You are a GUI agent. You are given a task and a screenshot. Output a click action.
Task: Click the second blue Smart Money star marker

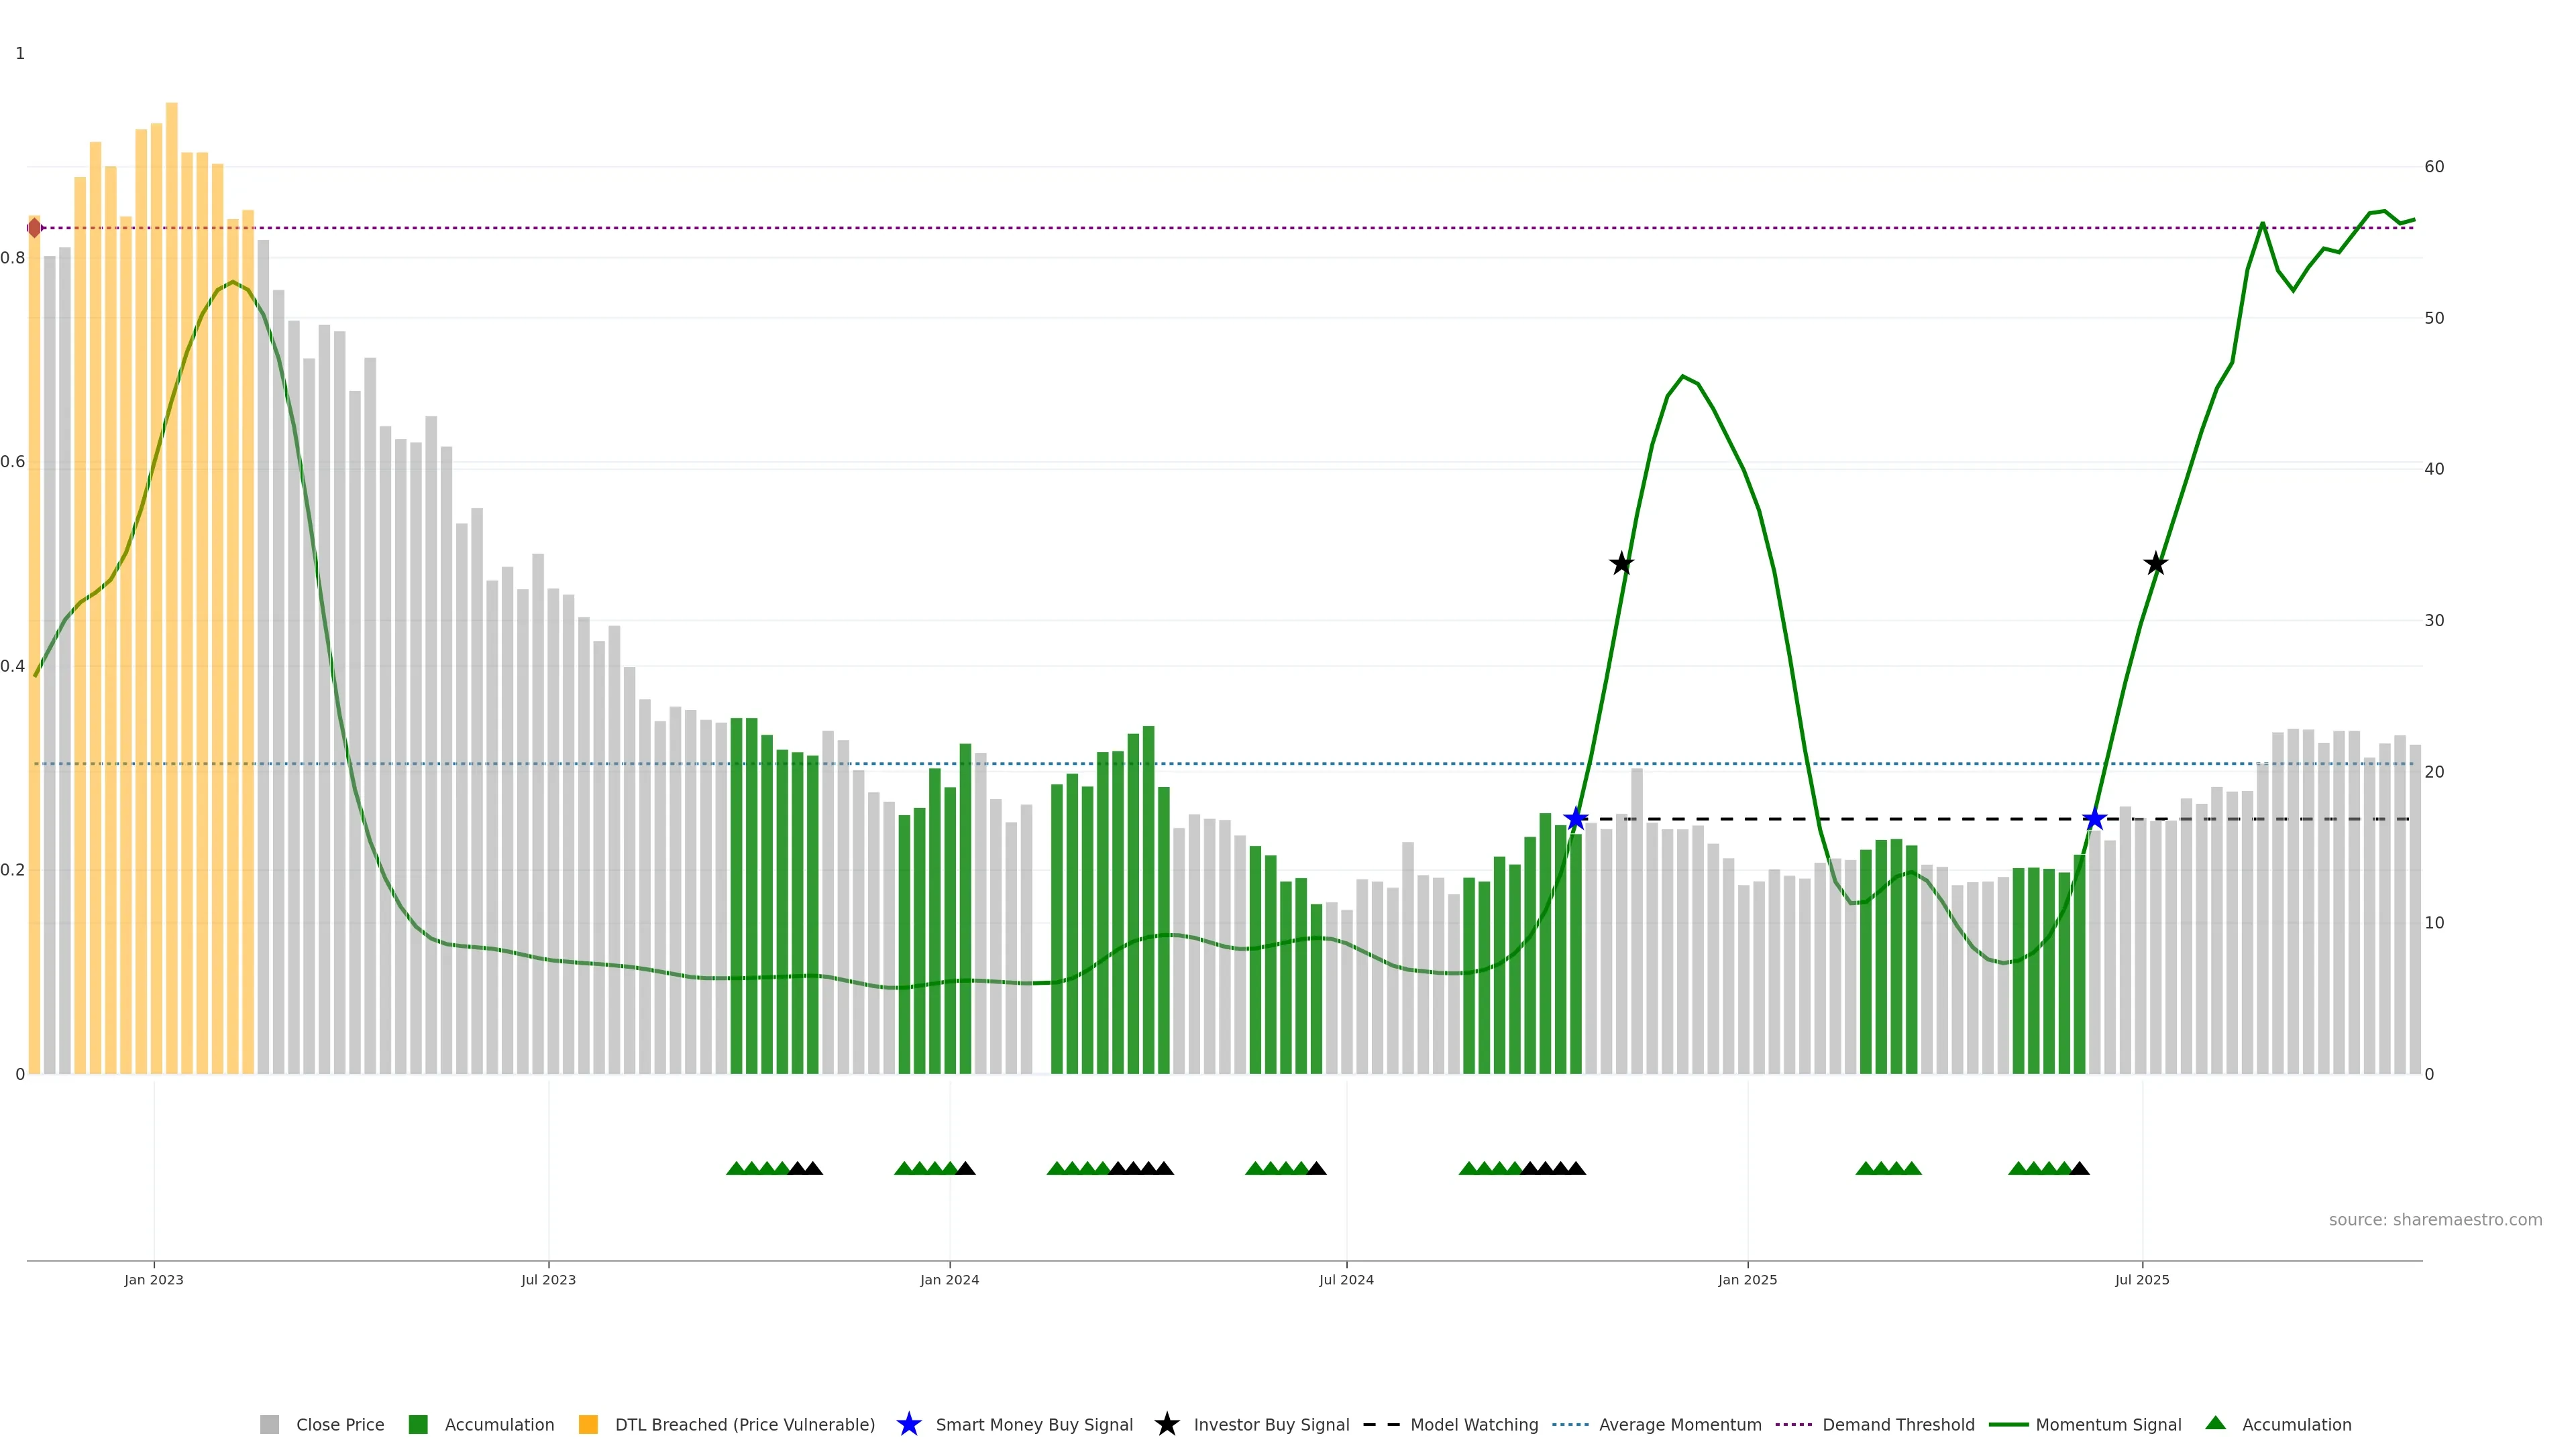click(2094, 819)
